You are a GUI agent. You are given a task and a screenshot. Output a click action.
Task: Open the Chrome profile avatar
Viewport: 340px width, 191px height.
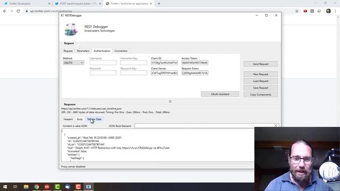pos(328,11)
